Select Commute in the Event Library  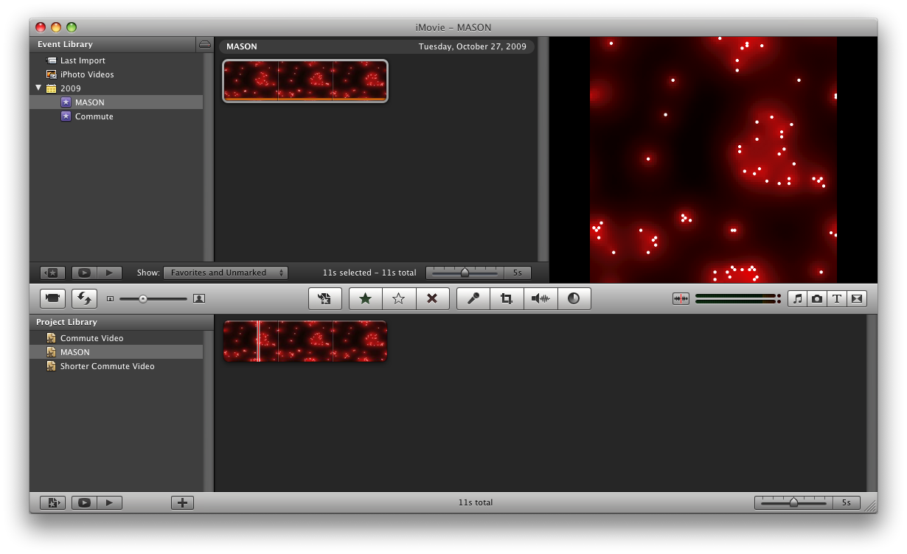tap(94, 116)
